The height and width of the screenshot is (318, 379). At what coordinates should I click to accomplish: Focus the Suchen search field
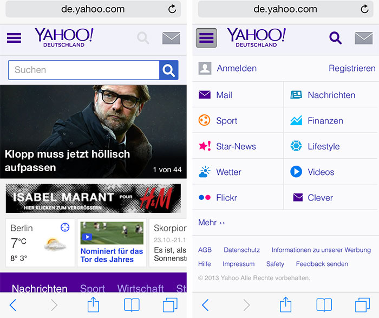84,70
